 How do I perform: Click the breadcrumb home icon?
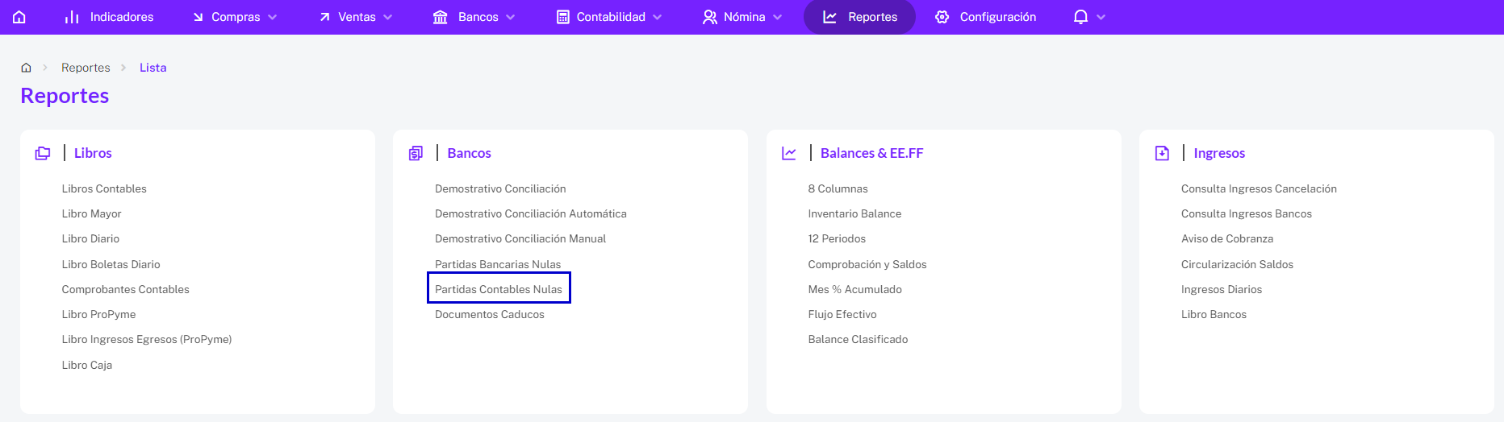[26, 68]
